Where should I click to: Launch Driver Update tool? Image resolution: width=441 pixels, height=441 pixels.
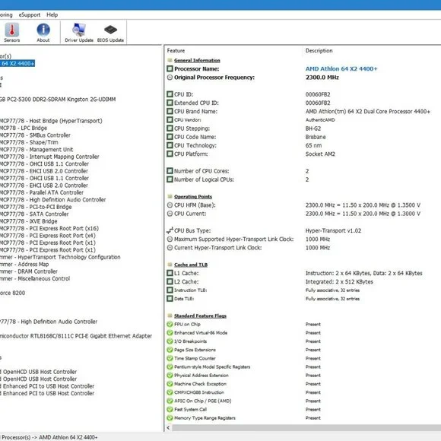tap(79, 33)
